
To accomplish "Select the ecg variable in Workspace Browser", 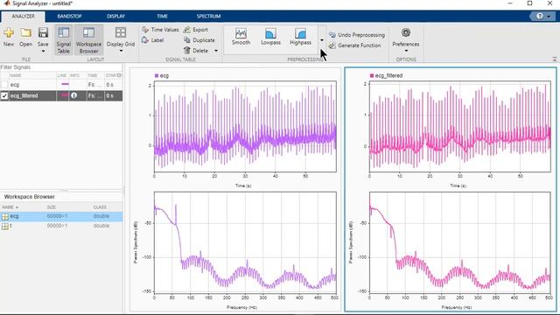I will click(61, 216).
